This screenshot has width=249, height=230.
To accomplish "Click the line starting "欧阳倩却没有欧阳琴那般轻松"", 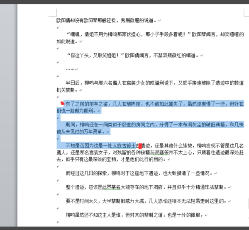I will [107, 20].
